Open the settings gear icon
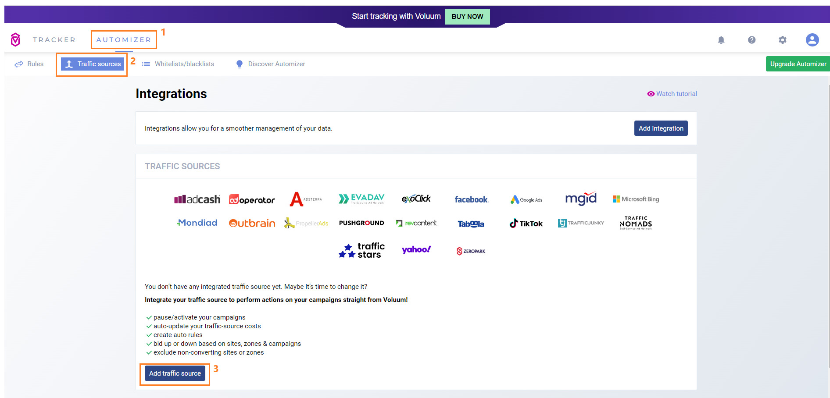830x398 pixels. 782,40
